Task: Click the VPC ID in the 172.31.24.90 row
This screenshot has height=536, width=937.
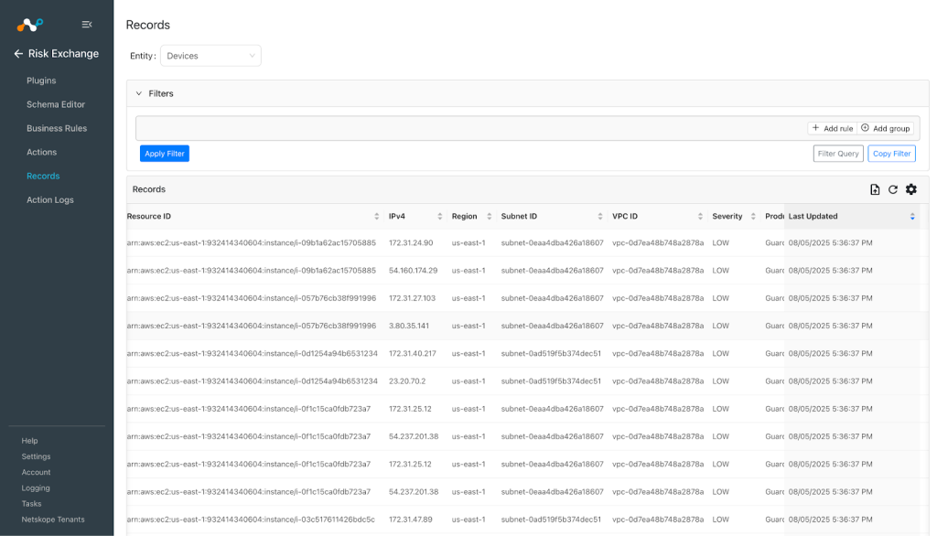Action: point(658,243)
